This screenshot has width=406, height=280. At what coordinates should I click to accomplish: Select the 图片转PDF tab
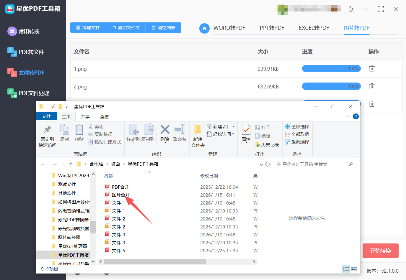coord(356,28)
